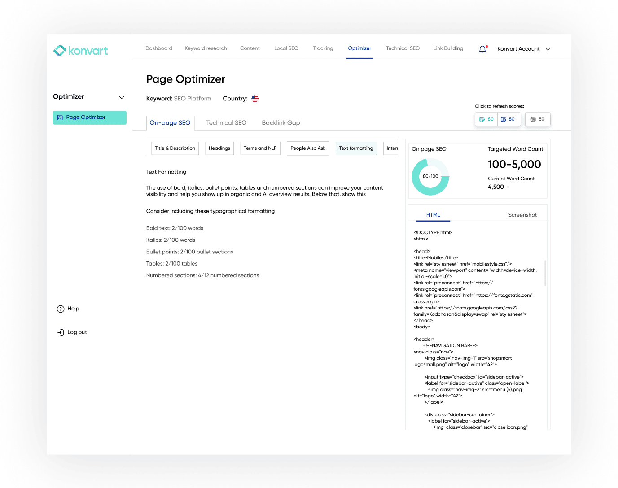Click the US flag country icon
Image resolution: width=618 pixels, height=488 pixels.
[255, 99]
